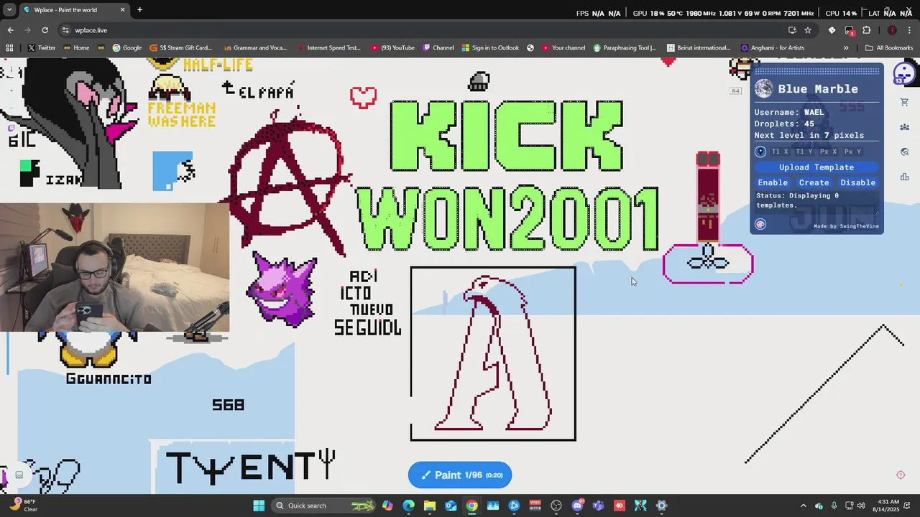Click Enable in Blue Marble panel
Image resolution: width=920 pixels, height=517 pixels.
point(773,182)
